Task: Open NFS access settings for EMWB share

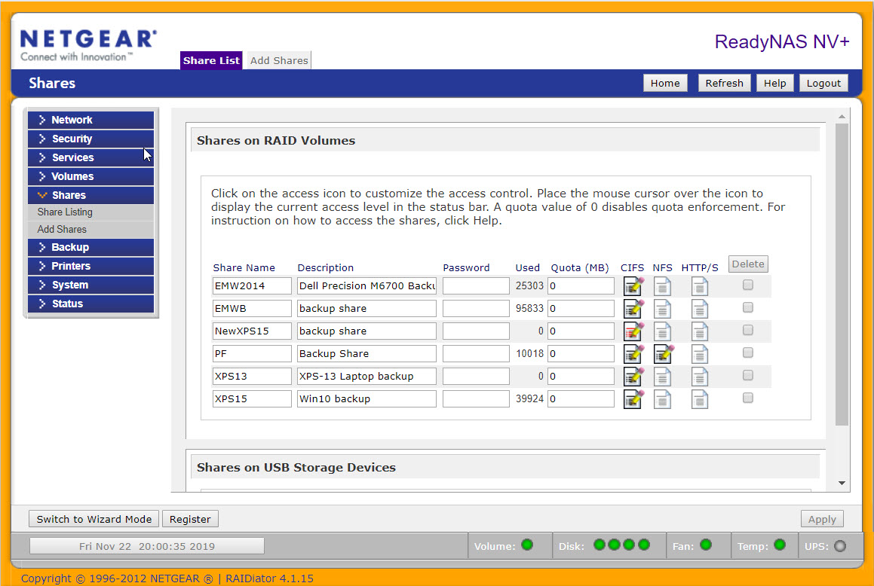Action: [x=662, y=309]
